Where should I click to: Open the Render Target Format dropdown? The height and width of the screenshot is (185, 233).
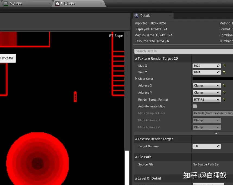point(207,100)
